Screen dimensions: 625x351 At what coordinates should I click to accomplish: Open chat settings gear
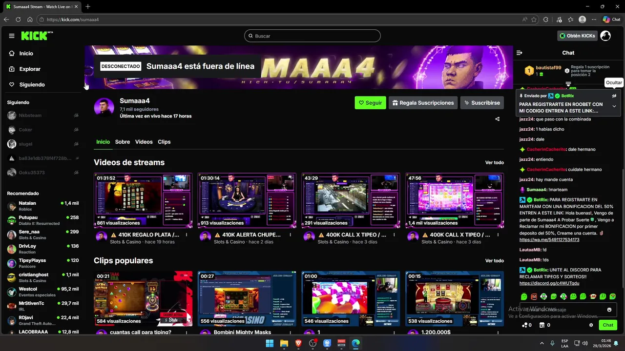tap(591, 325)
